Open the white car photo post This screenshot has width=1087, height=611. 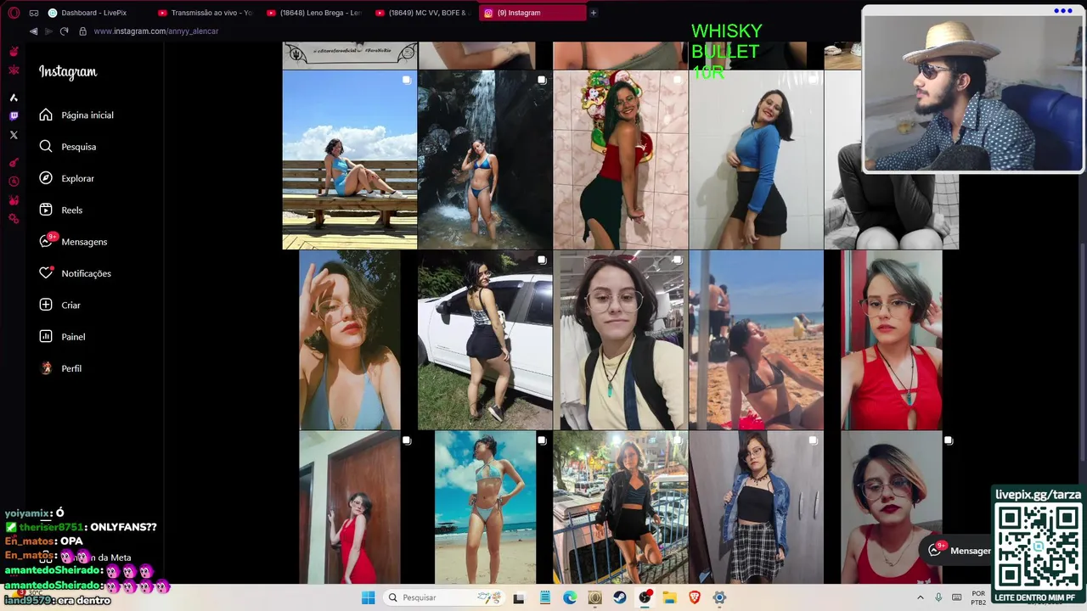[485, 340]
